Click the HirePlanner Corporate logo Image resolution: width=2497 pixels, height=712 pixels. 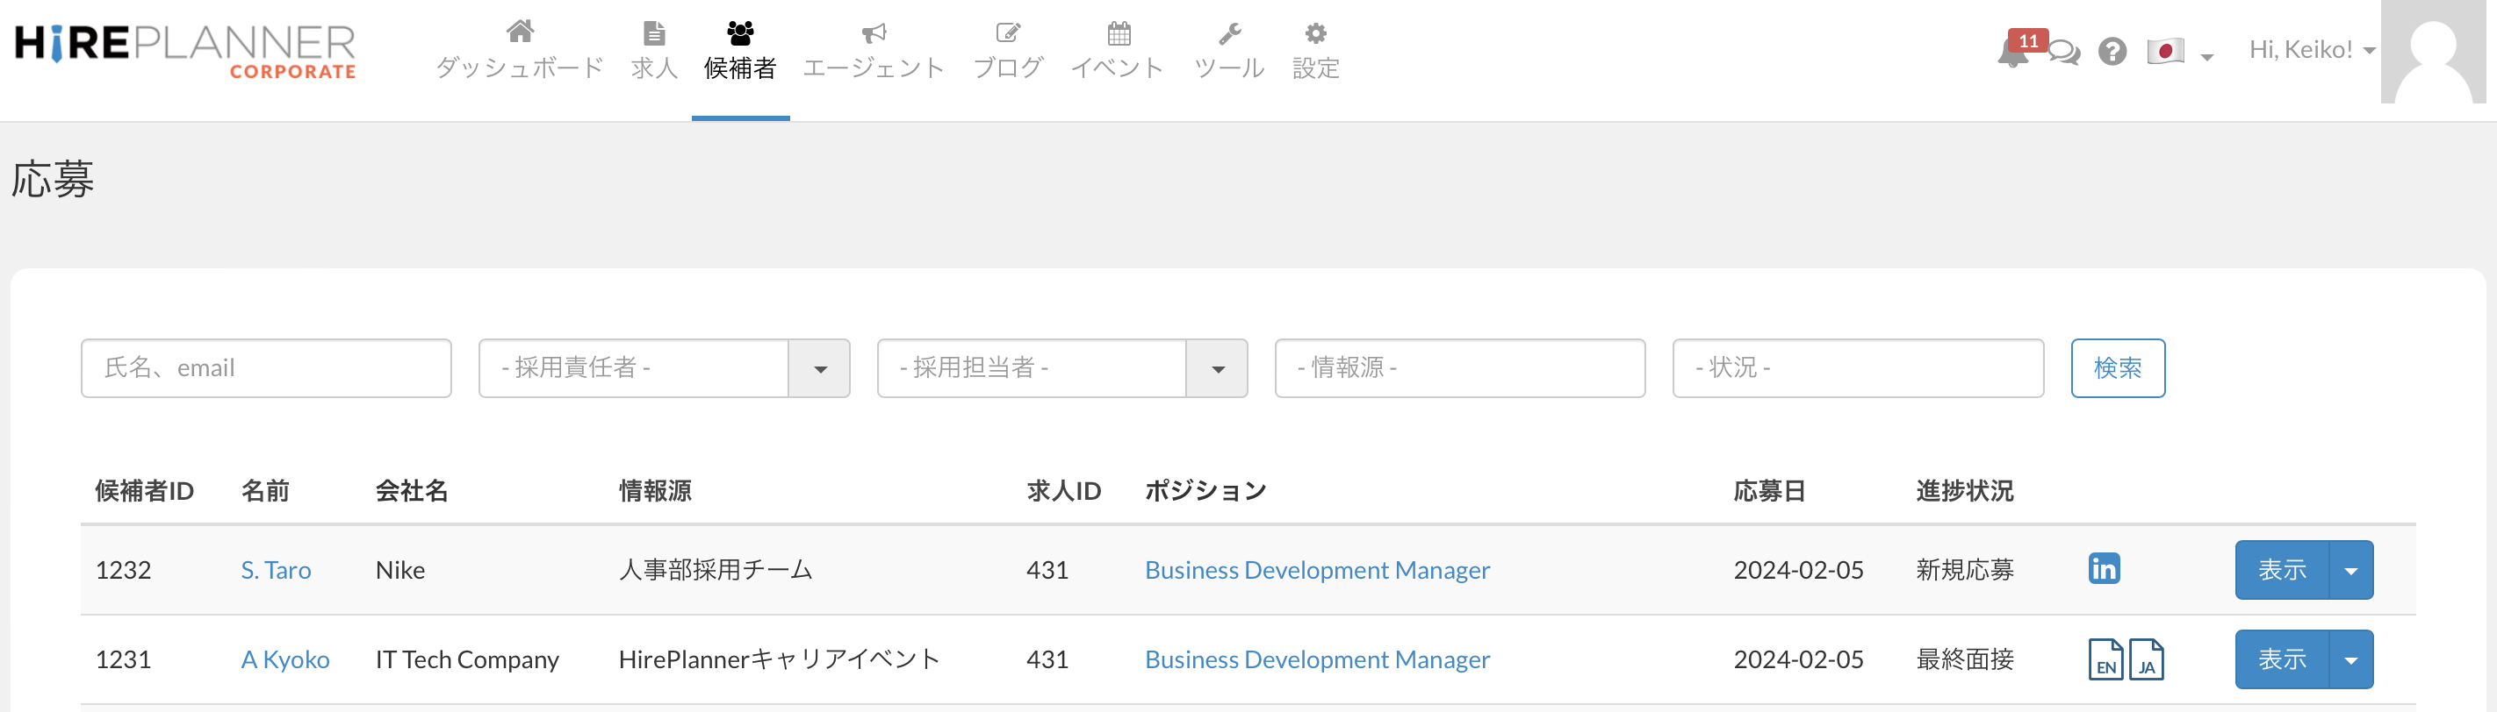point(185,50)
